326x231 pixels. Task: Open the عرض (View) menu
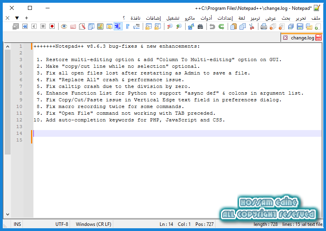pyautogui.click(x=271, y=18)
